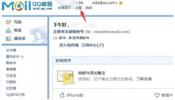Click the inbox download icon beside 收信
The width and height of the screenshot is (175, 100).
(x=8, y=30)
